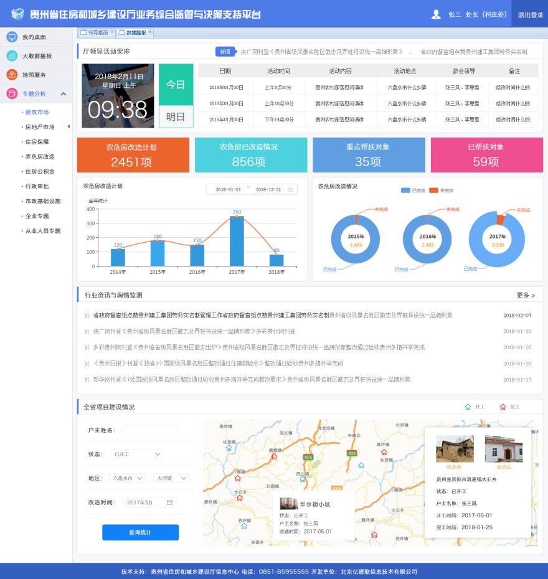Open 状态 已开工 dropdown
This screenshot has height=579, width=548.
click(136, 454)
